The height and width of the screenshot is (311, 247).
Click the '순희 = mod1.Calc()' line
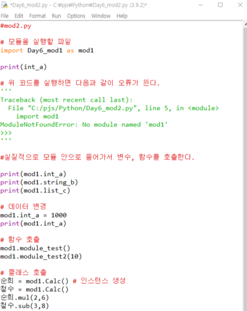pyautogui.click(x=34, y=281)
